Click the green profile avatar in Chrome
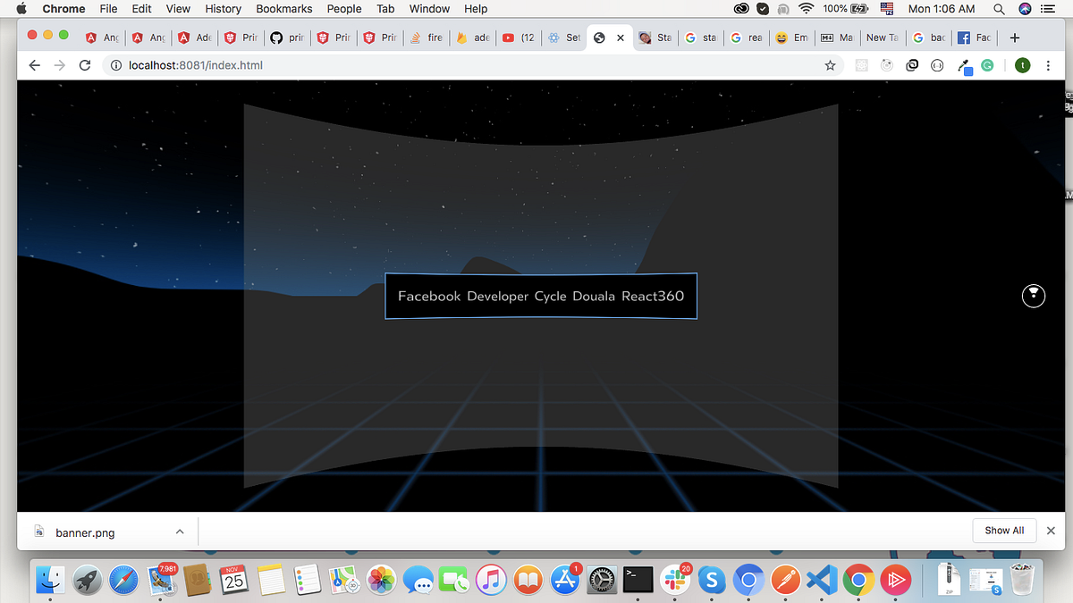 (x=1022, y=65)
